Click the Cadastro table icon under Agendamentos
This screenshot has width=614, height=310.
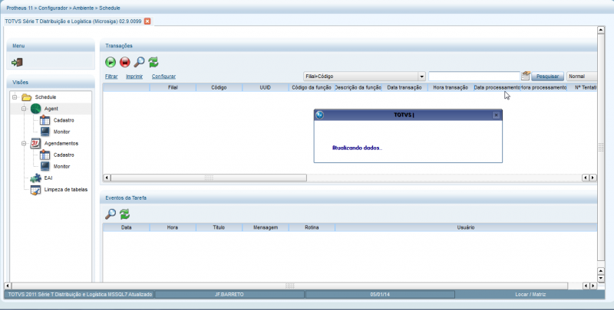45,155
